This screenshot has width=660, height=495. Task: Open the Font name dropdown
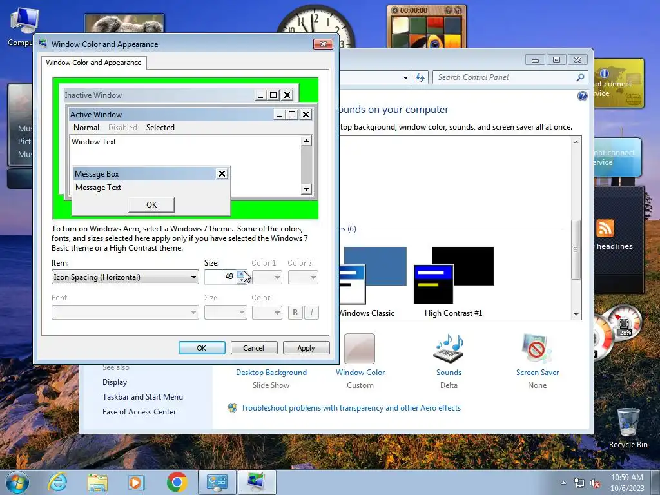coord(125,313)
